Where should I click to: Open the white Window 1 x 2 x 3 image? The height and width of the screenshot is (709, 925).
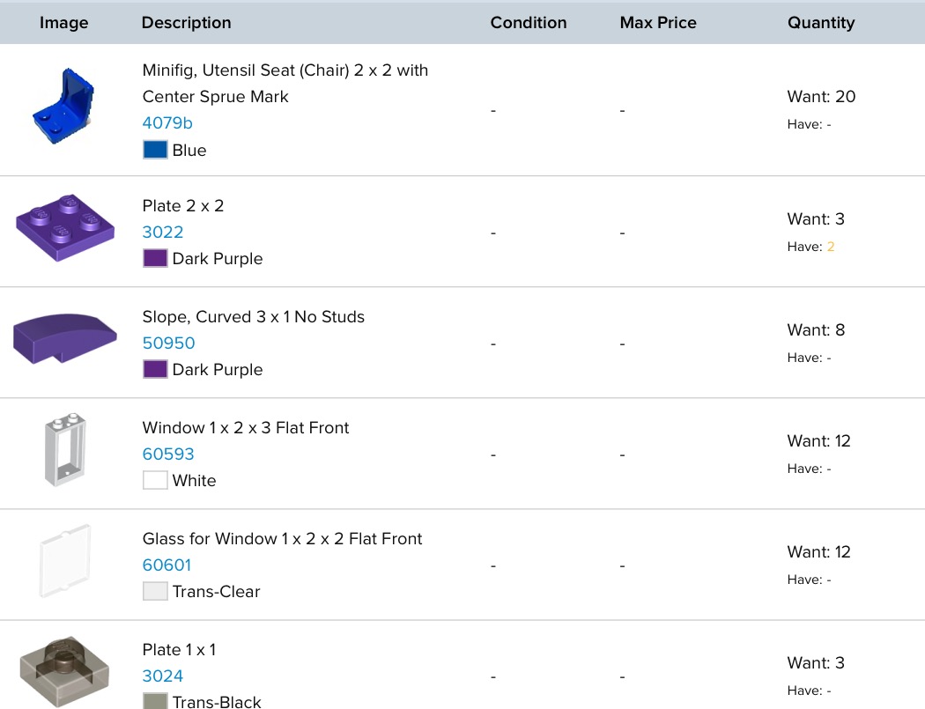click(65, 449)
